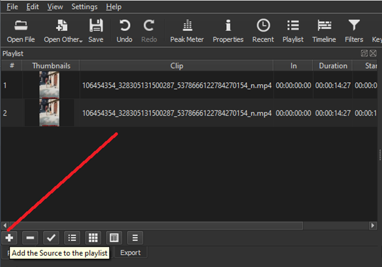This screenshot has width=382, height=267.
Task: Switch the playlist to icons table view
Action: [x=114, y=238]
